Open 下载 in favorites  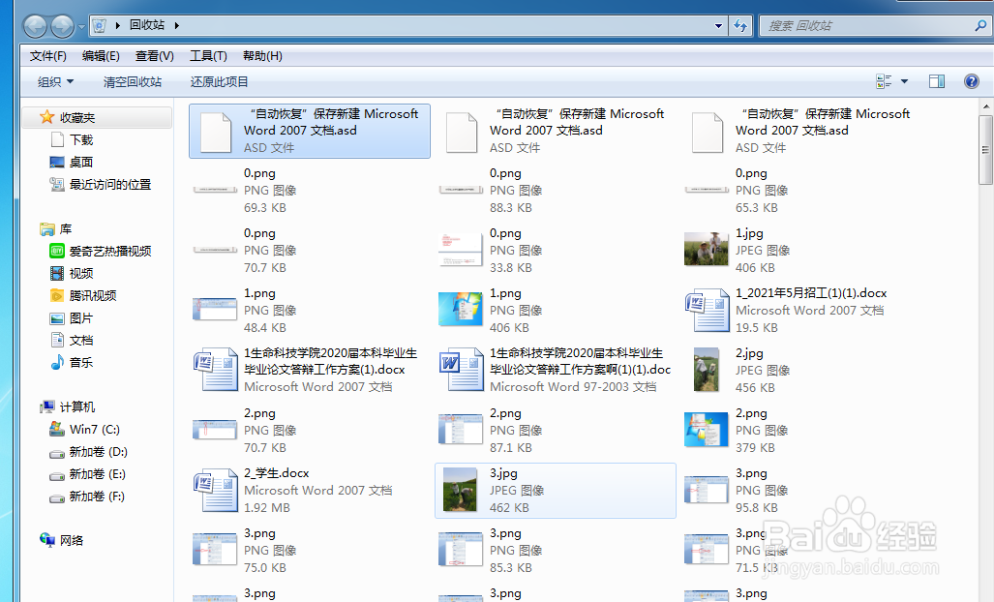click(81, 140)
